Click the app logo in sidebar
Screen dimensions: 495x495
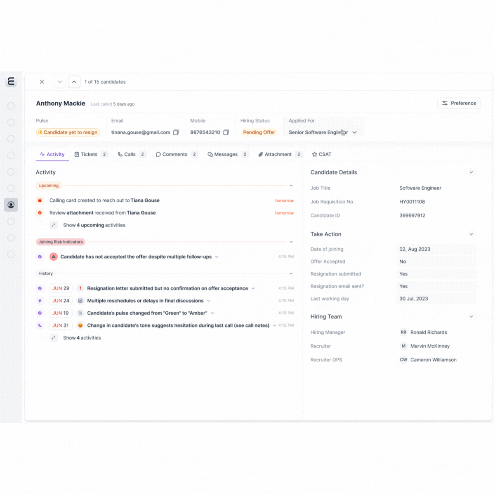11,81
